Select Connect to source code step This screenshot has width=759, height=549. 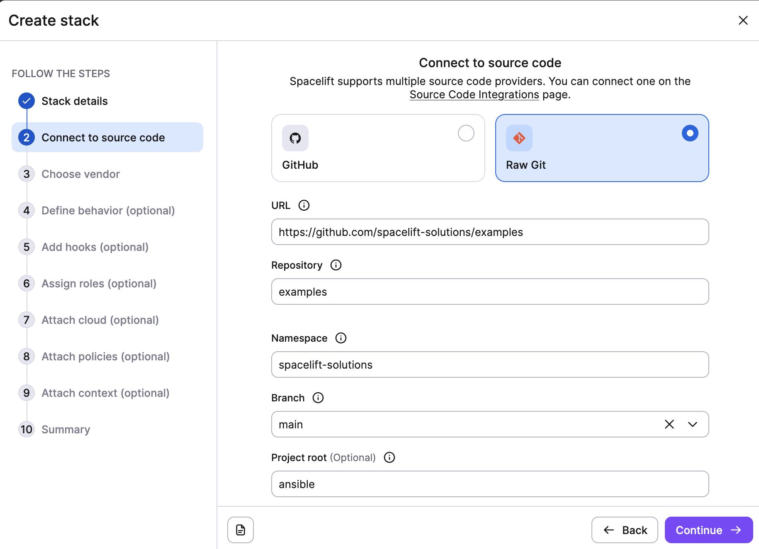pos(107,137)
